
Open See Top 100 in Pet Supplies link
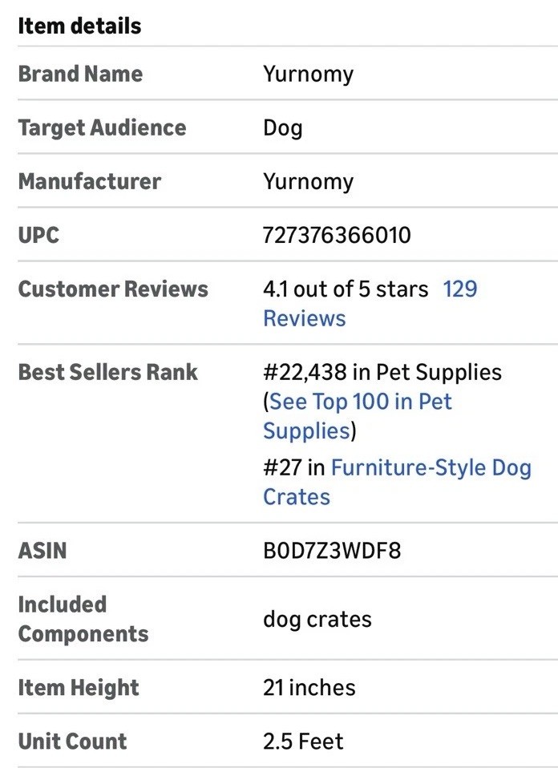[360, 402]
